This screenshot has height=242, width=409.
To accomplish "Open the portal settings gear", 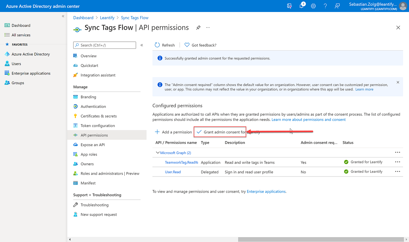I will pyautogui.click(x=313, y=6).
